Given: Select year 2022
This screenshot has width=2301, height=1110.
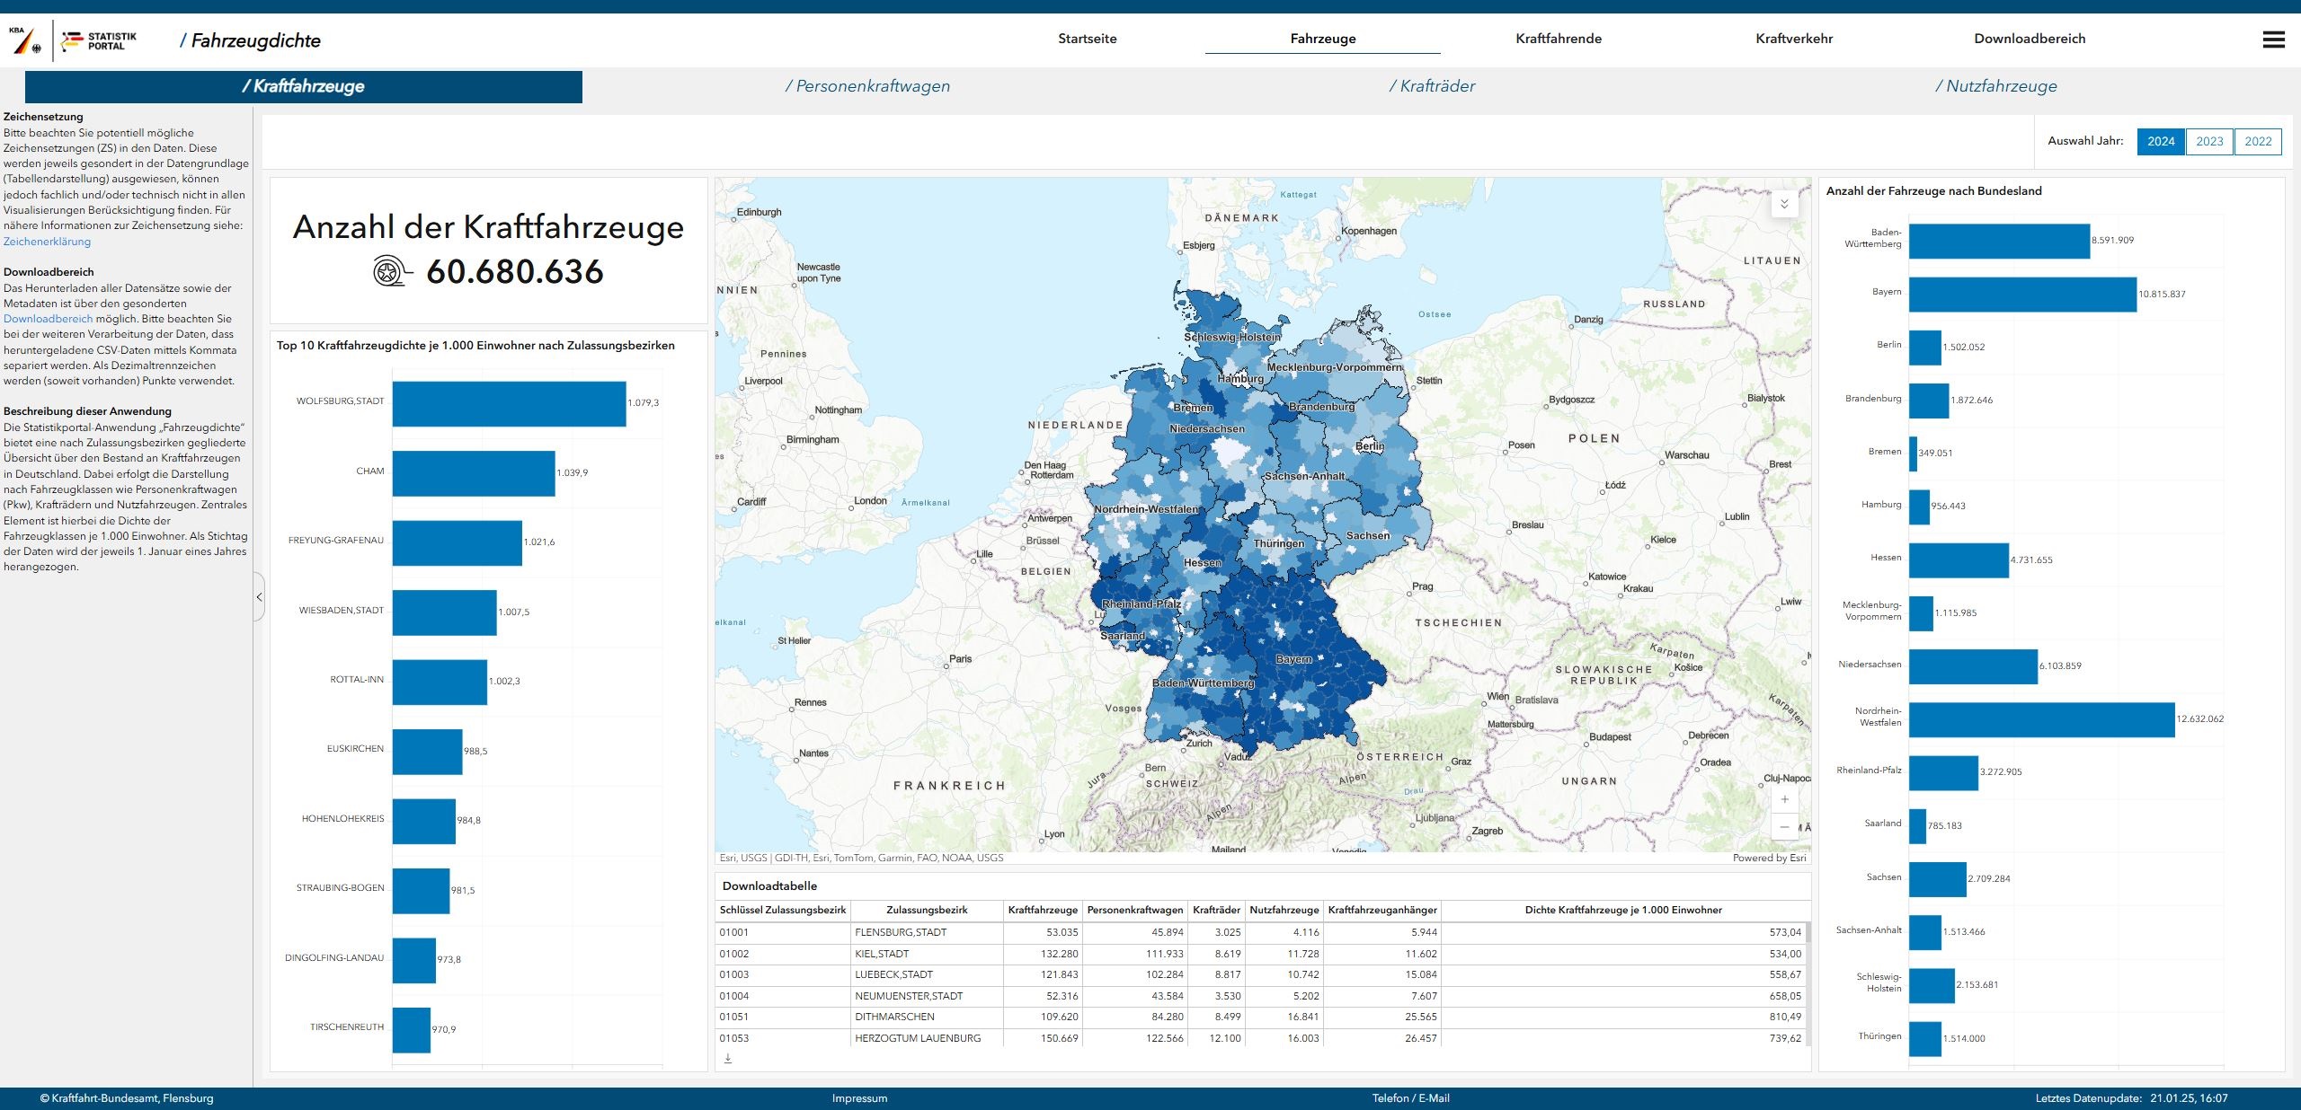Looking at the screenshot, I should click(x=2258, y=141).
